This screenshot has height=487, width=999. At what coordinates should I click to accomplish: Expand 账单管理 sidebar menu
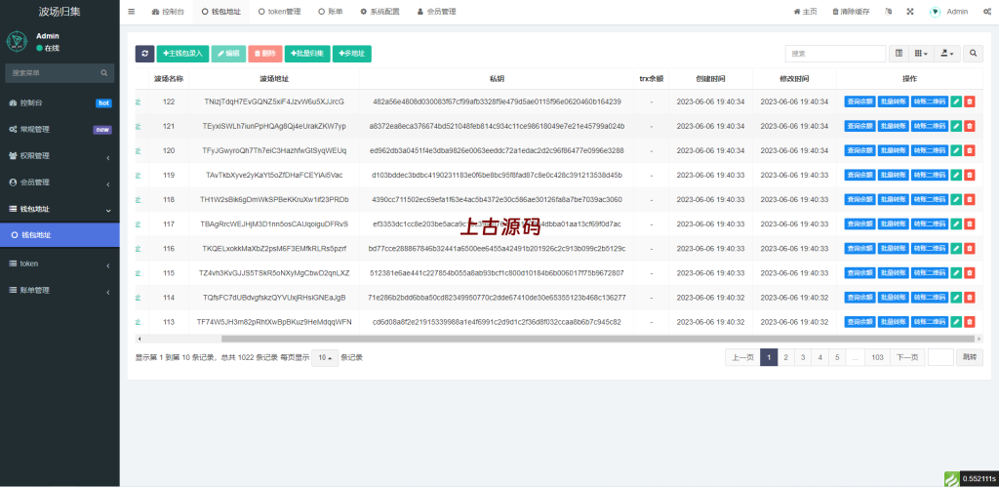(60, 290)
